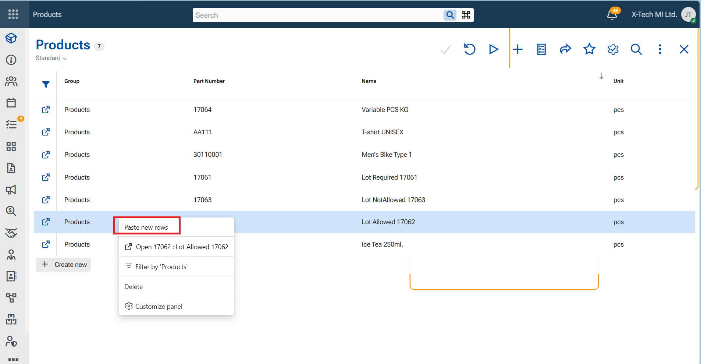
Task: Click the star favorite icon
Action: point(589,49)
